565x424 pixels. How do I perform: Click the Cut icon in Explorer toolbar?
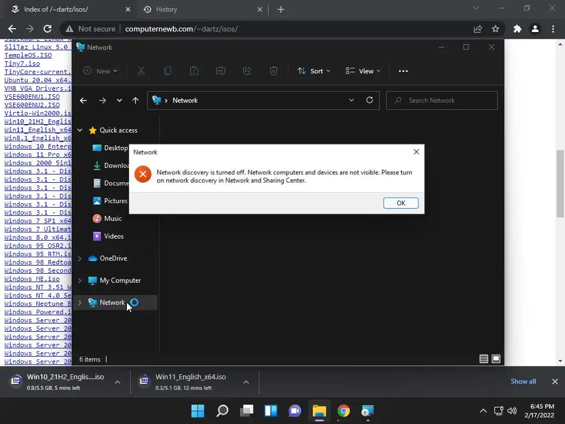coord(141,71)
